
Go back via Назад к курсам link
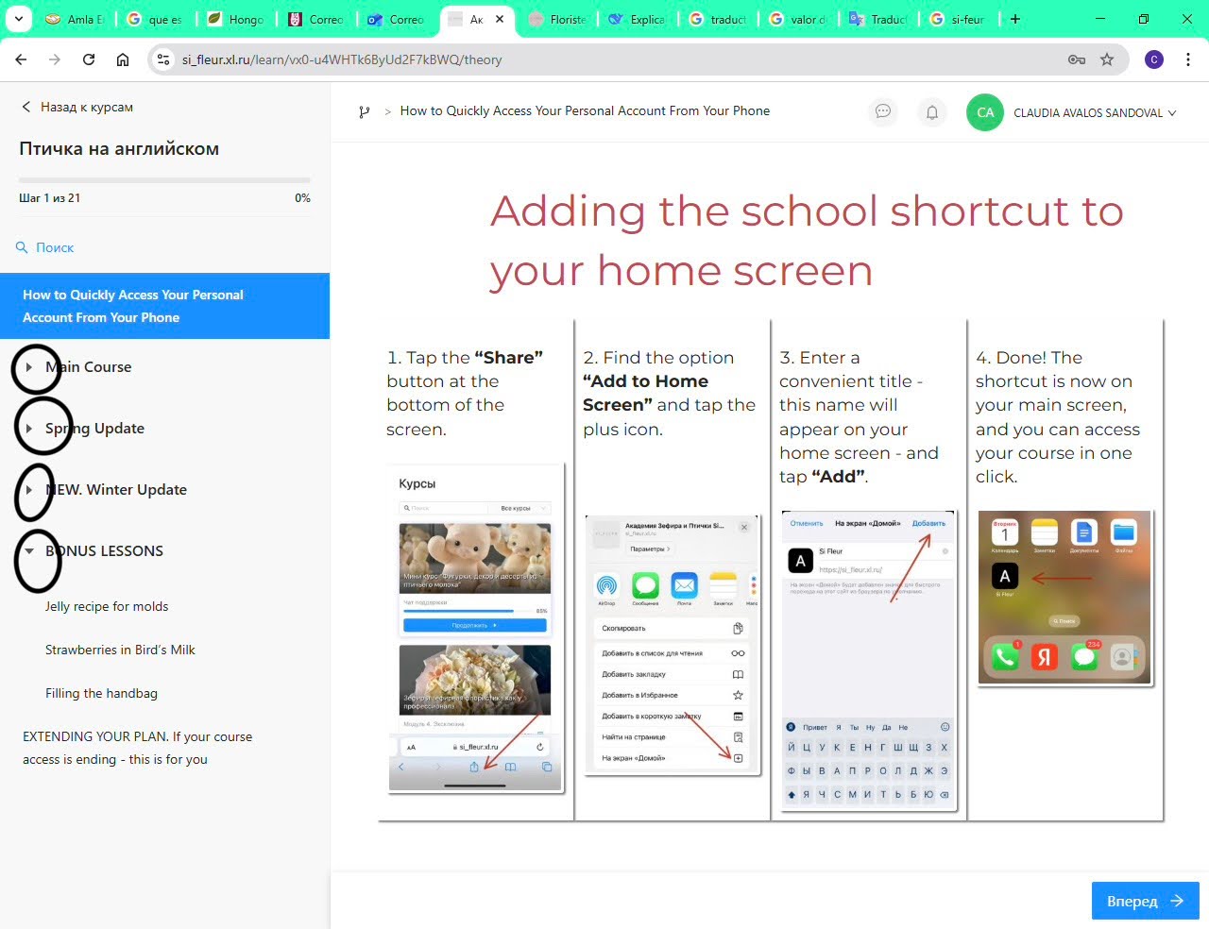77,107
